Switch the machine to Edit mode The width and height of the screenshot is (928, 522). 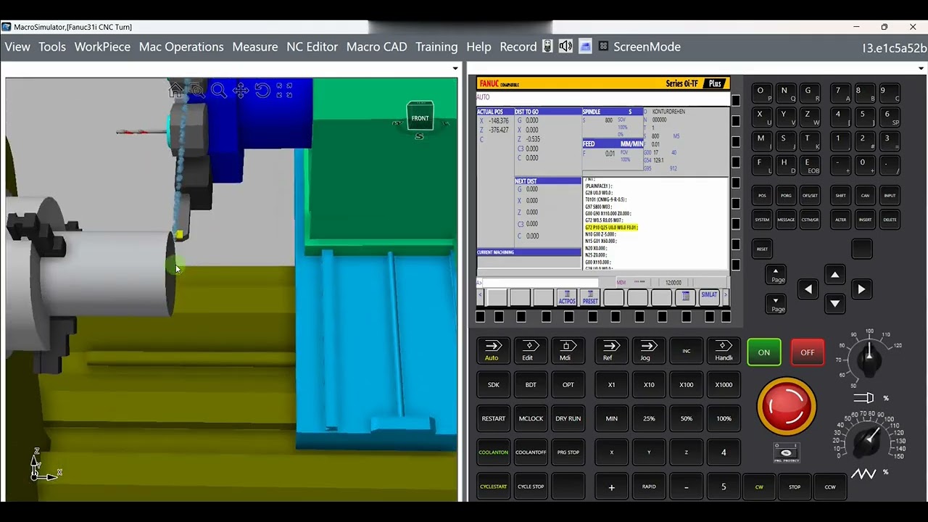[530, 350]
